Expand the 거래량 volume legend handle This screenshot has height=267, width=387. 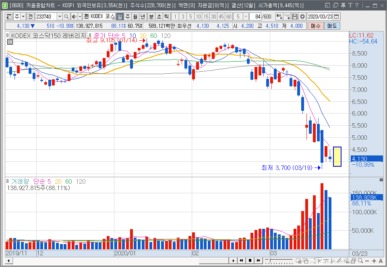(x=7, y=181)
